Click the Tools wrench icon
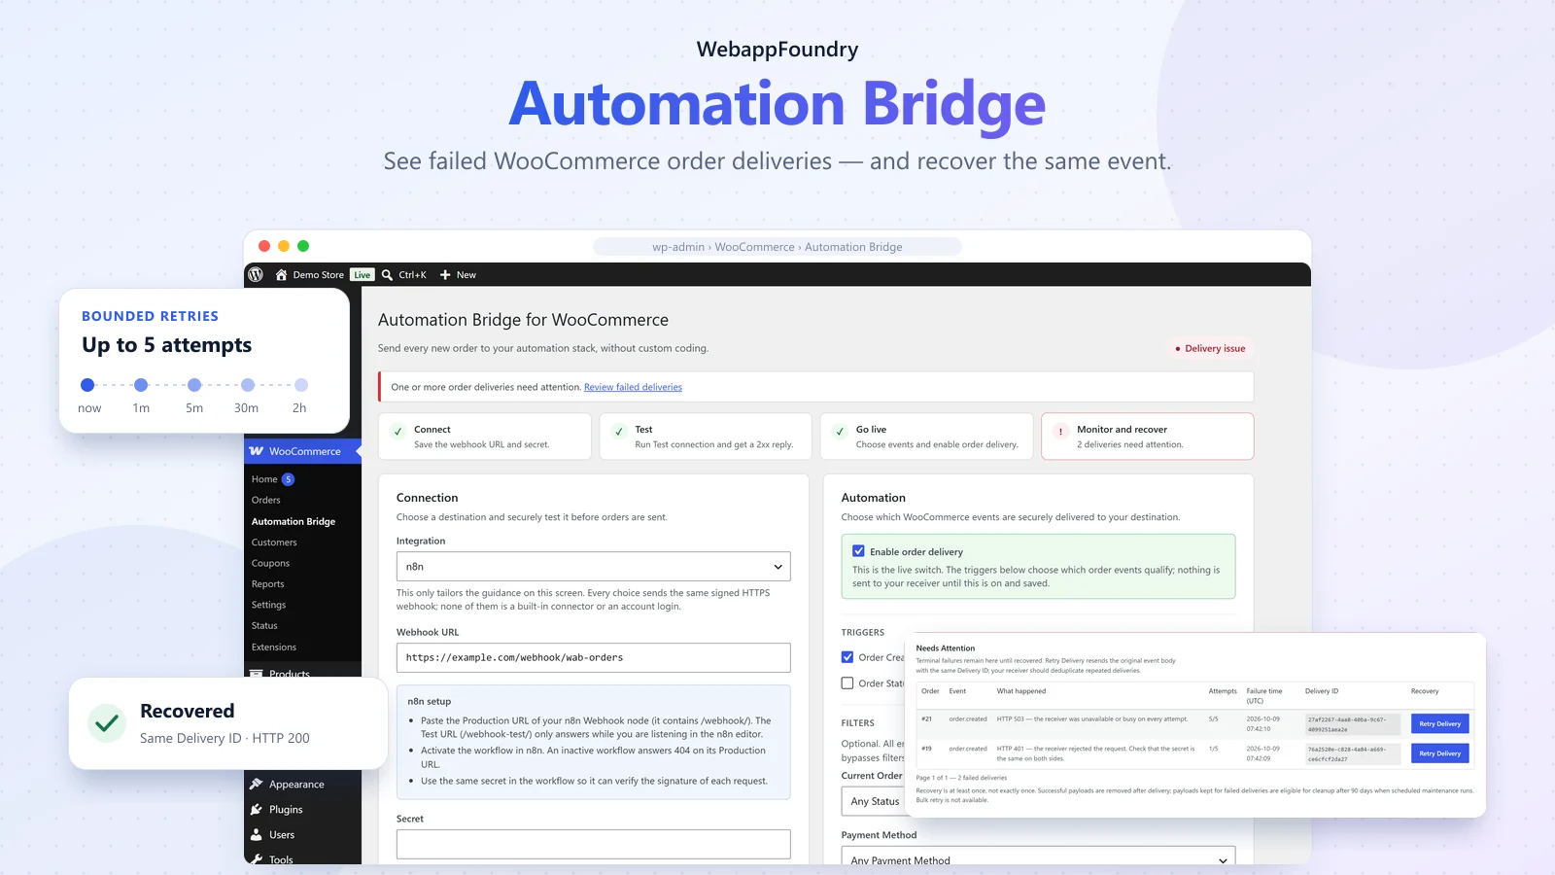Image resolution: width=1555 pixels, height=875 pixels. pyautogui.click(x=257, y=859)
